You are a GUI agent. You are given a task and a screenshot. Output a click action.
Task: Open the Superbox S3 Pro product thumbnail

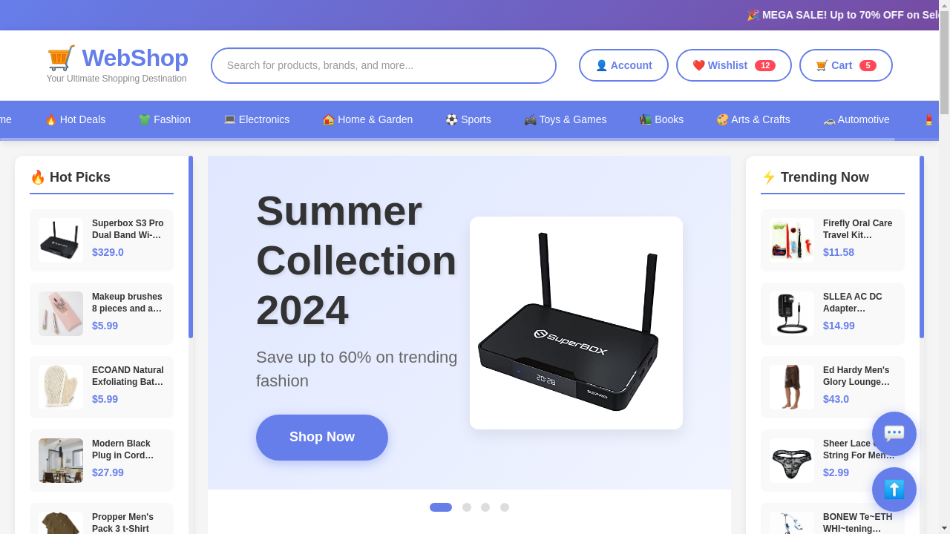(61, 240)
